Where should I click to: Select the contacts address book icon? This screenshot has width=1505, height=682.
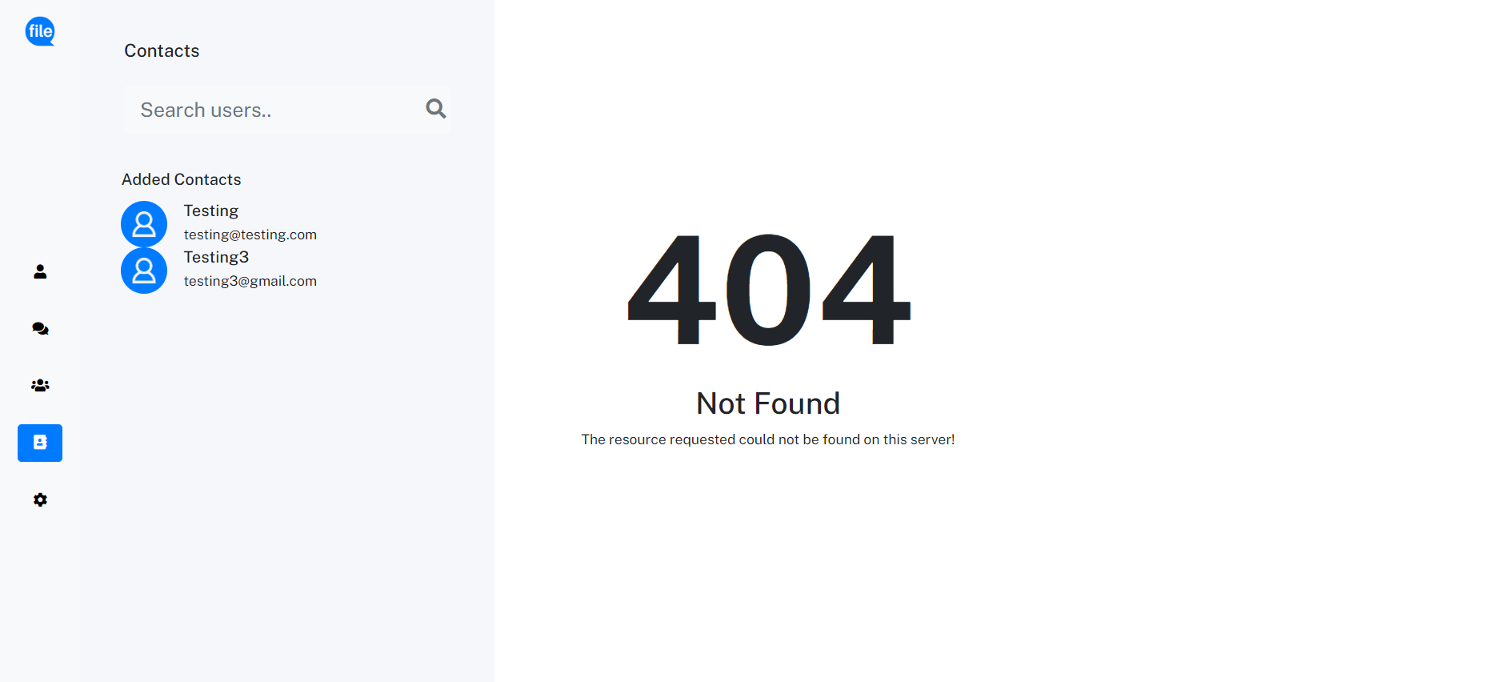point(40,443)
